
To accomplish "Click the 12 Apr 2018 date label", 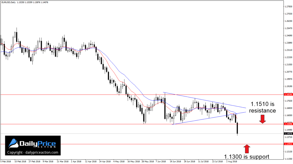I will click(x=91, y=162).
